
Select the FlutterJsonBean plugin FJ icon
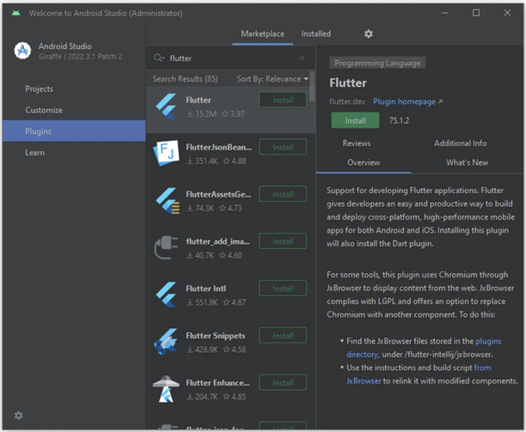(166, 154)
